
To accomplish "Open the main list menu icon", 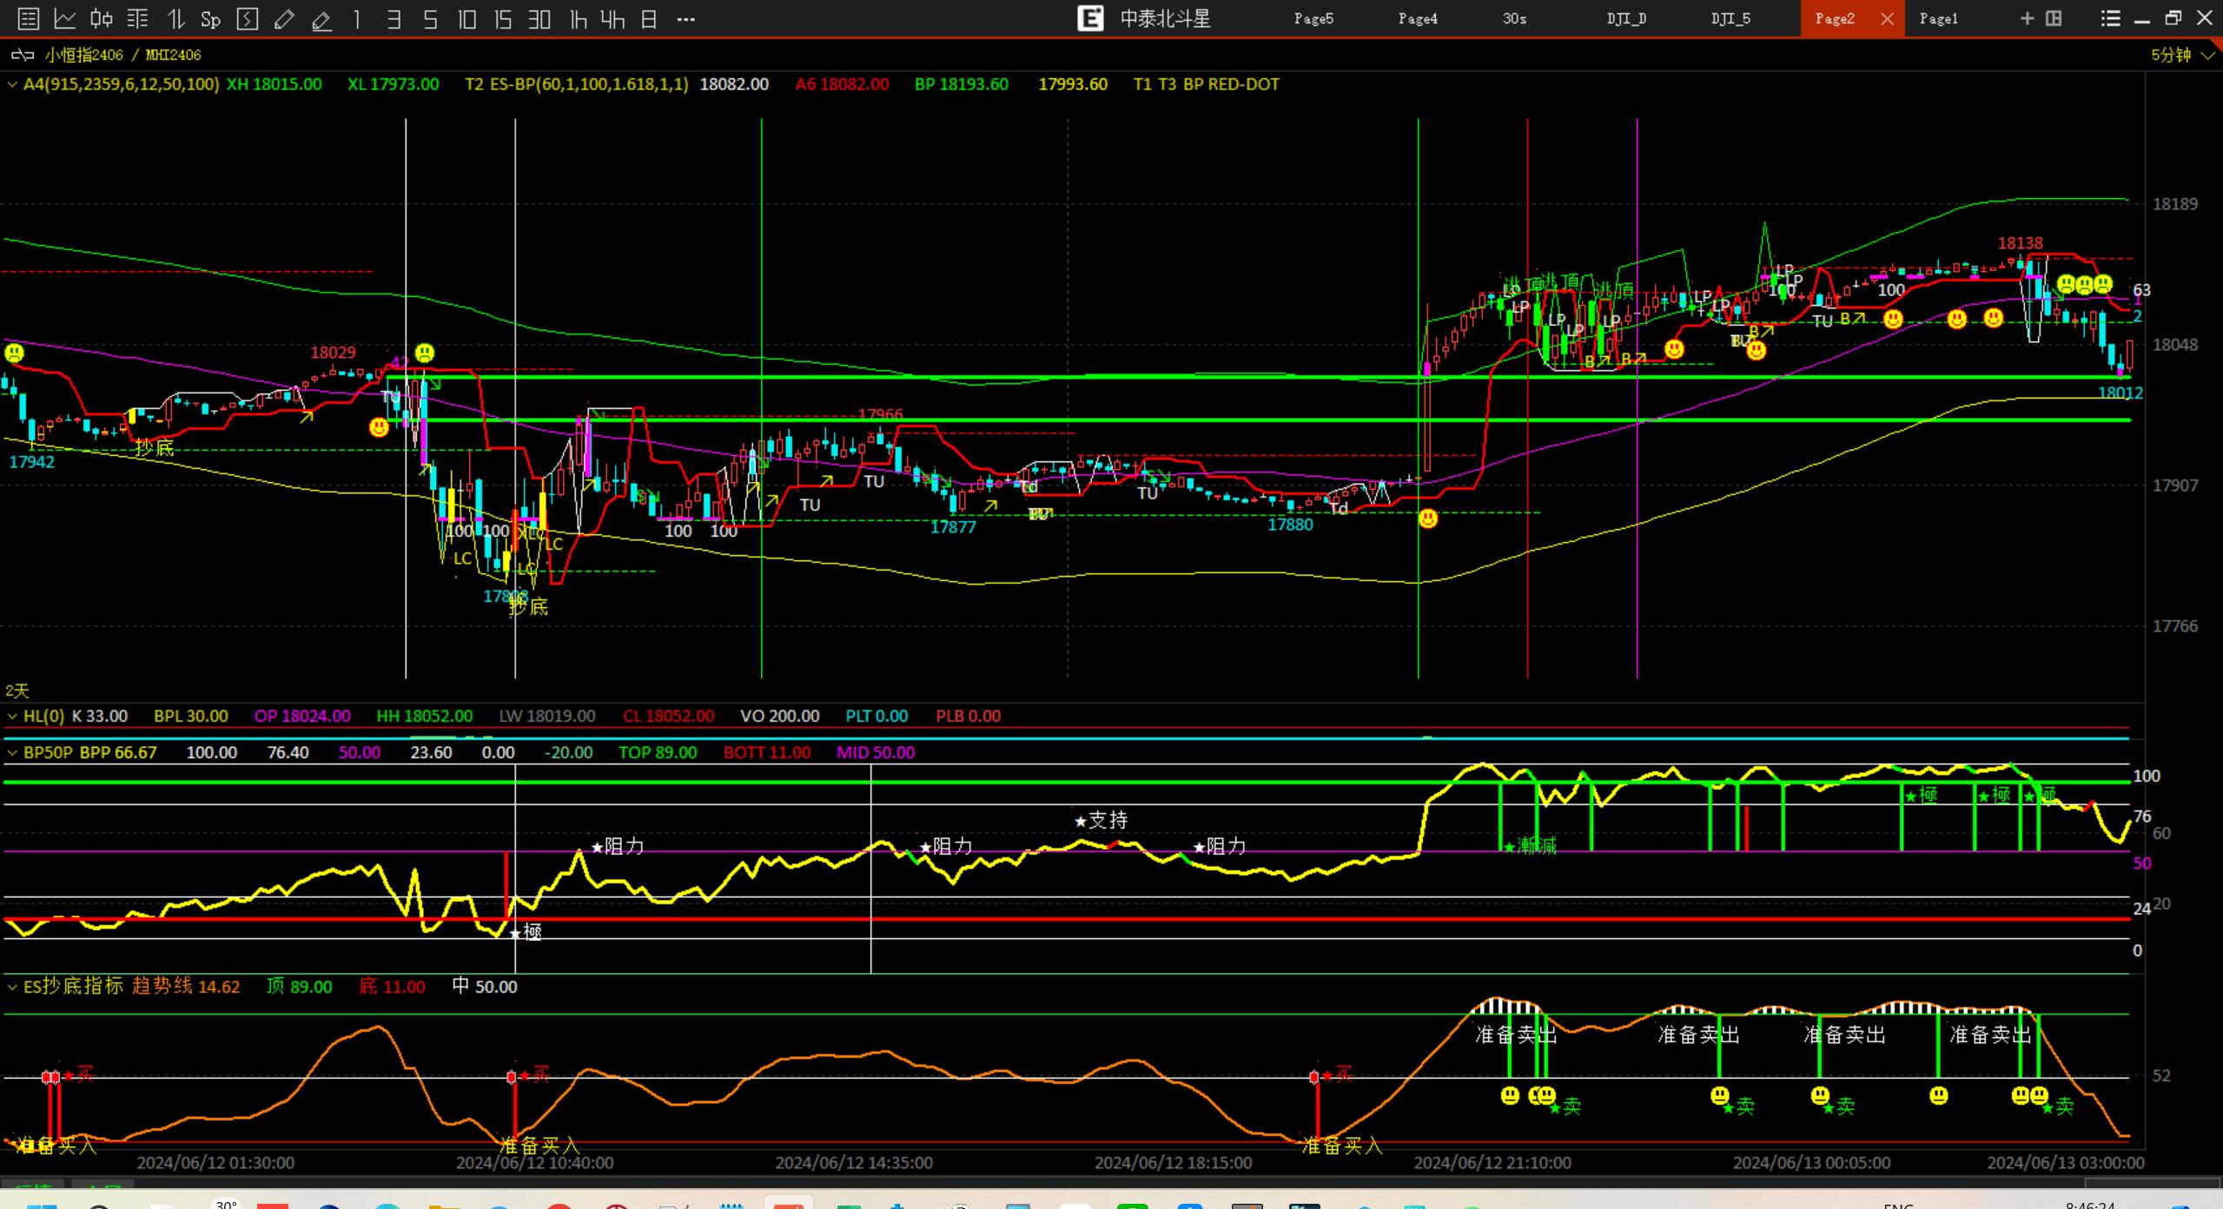I will [x=2111, y=18].
